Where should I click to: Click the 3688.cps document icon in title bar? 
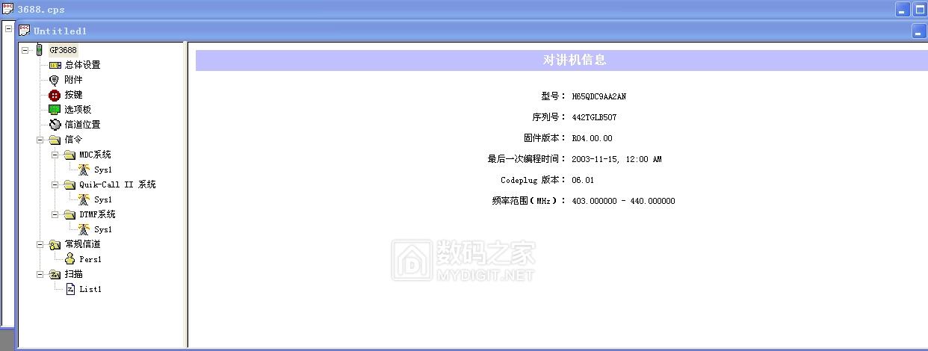coord(7,9)
